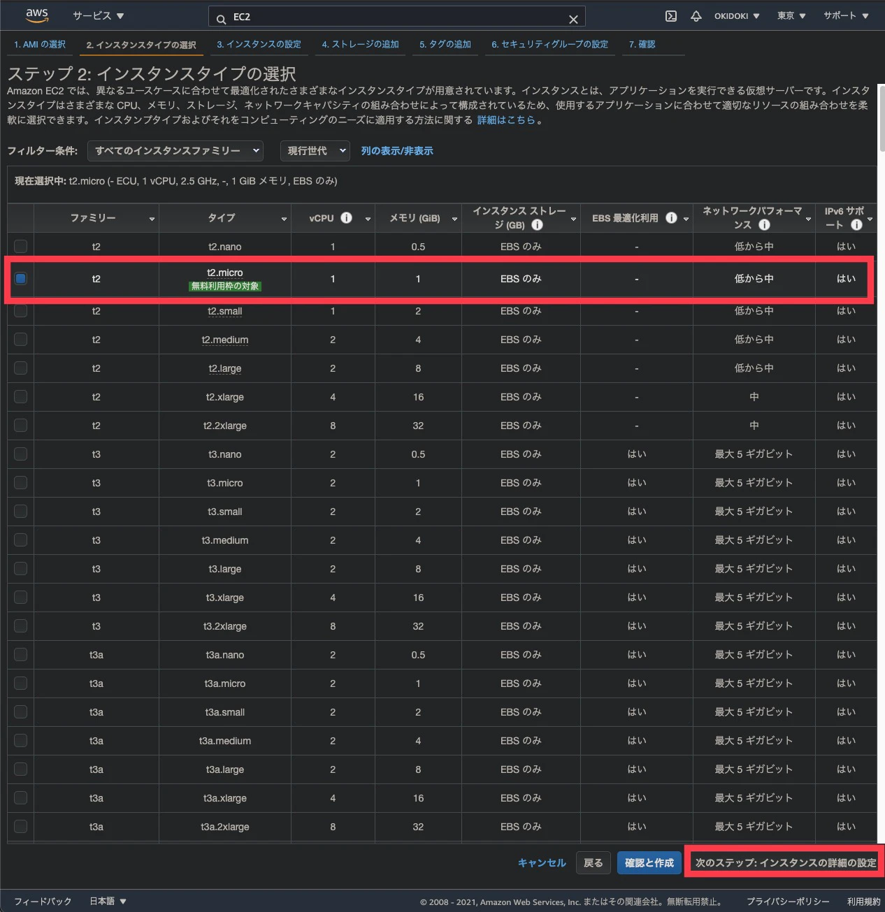Open the サービス services dropdown

(x=98, y=15)
